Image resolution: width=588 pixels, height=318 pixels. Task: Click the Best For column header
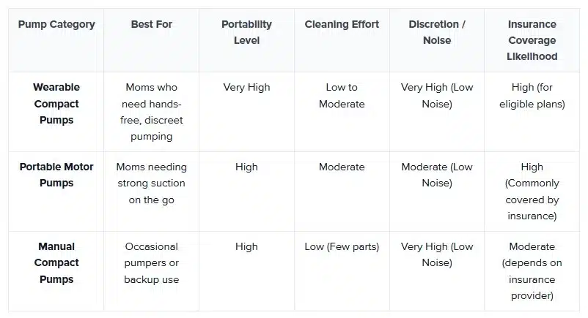[x=151, y=25]
